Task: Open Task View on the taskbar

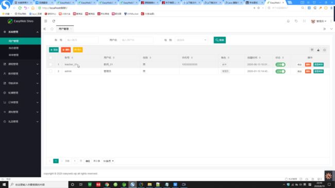Action: (x=81, y=184)
